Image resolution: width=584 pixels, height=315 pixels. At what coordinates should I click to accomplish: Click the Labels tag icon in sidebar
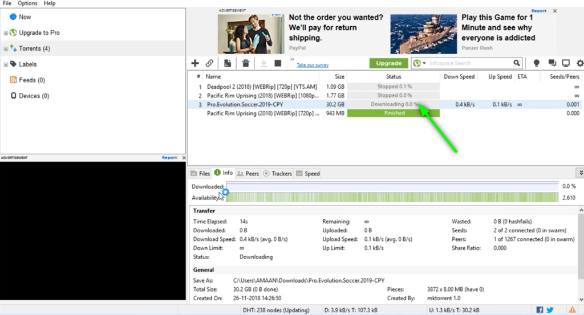[x=14, y=64]
